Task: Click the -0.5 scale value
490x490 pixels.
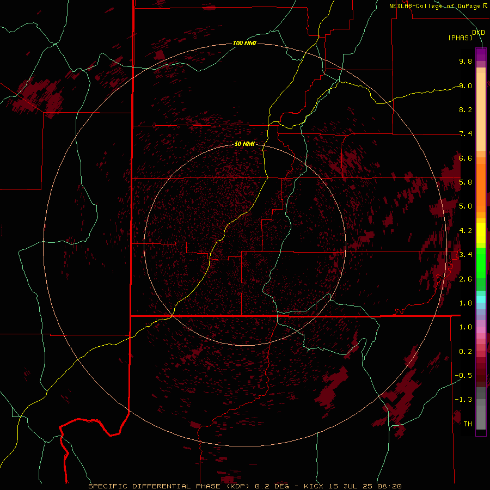Action: coord(463,376)
